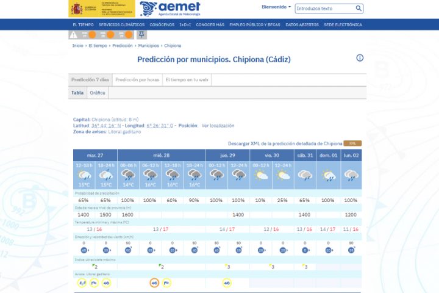The height and width of the screenshot is (293, 439).
Task: Open the Bienvenido dropdown
Action: click(276, 7)
